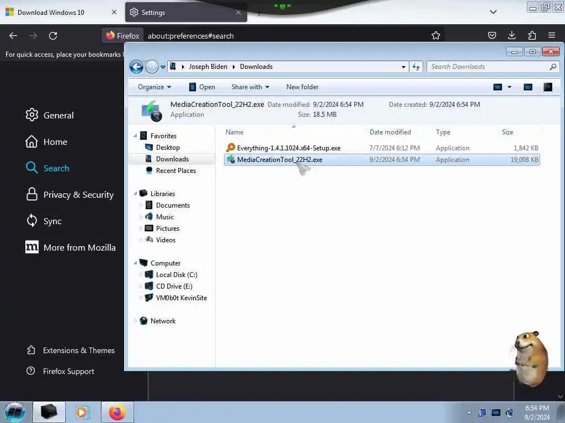Click Joseph Biden in address breadcrumb
Image resolution: width=565 pixels, height=423 pixels.
click(x=208, y=67)
